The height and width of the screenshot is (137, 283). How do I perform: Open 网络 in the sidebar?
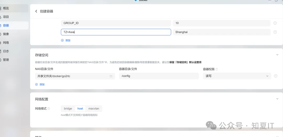click(6, 43)
